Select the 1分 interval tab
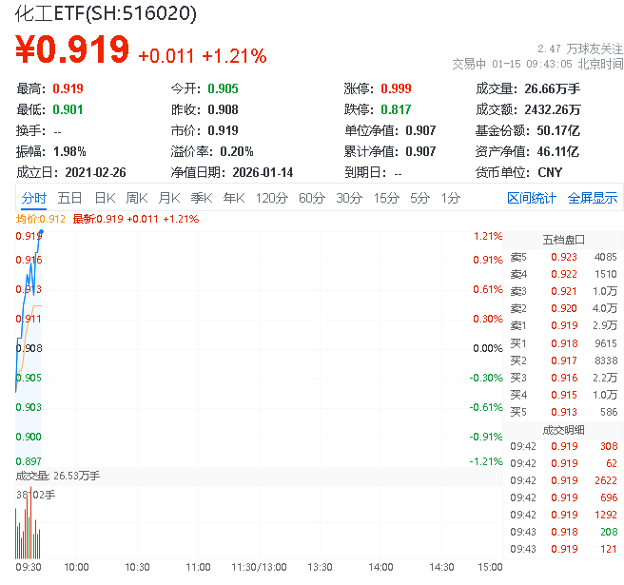This screenshot has width=624, height=585. [x=450, y=198]
